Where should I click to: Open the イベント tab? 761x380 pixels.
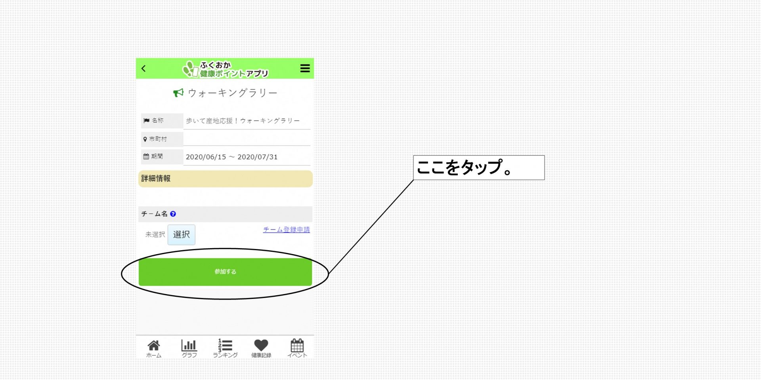pos(297,348)
